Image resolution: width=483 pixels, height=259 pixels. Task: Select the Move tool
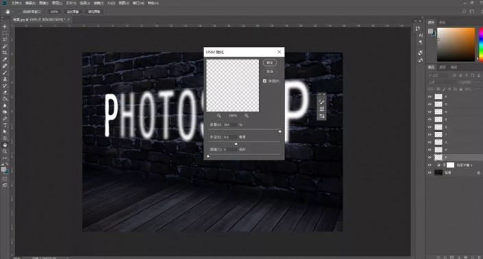pos(5,27)
